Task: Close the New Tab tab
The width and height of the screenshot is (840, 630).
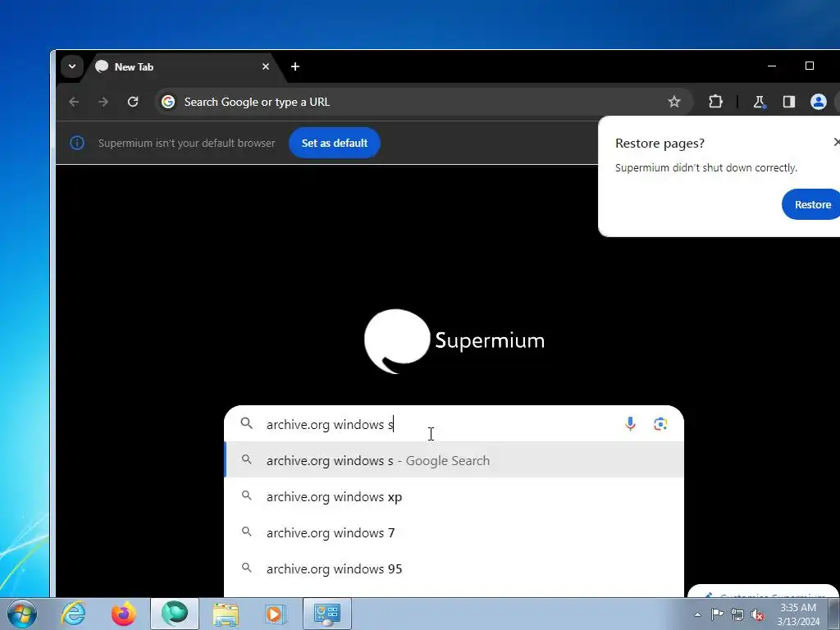Action: click(x=266, y=66)
